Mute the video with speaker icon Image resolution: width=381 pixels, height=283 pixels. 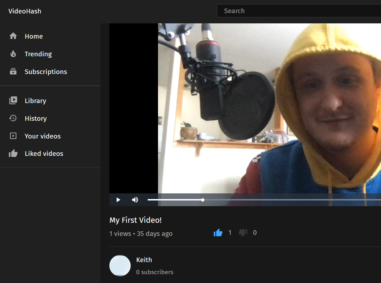(x=135, y=200)
